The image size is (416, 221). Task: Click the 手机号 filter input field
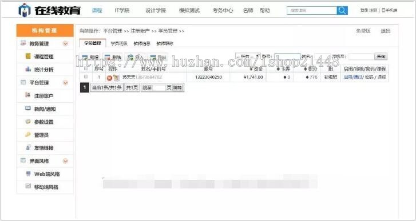click(x=361, y=57)
